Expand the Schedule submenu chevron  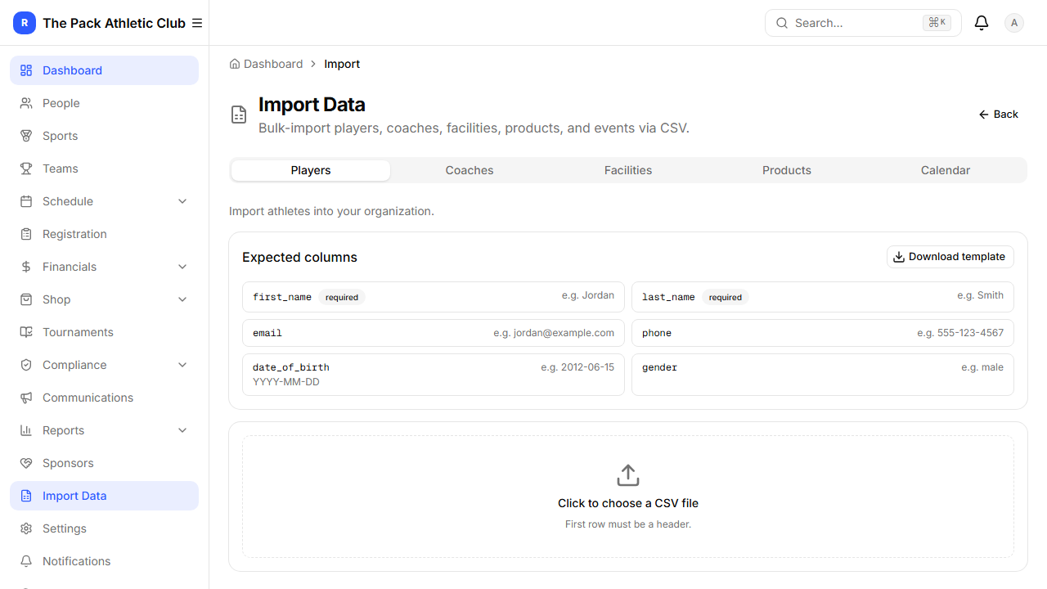click(x=182, y=201)
